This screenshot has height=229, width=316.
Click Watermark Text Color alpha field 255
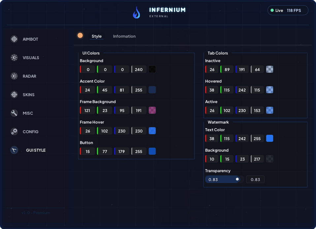tap(257, 139)
